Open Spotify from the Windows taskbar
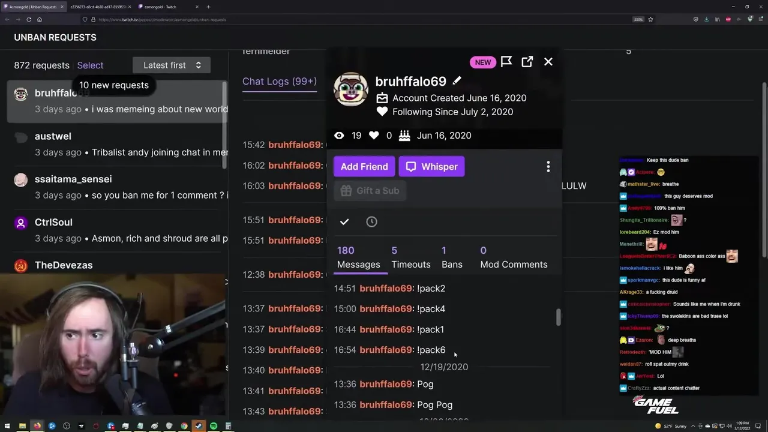 [214, 426]
